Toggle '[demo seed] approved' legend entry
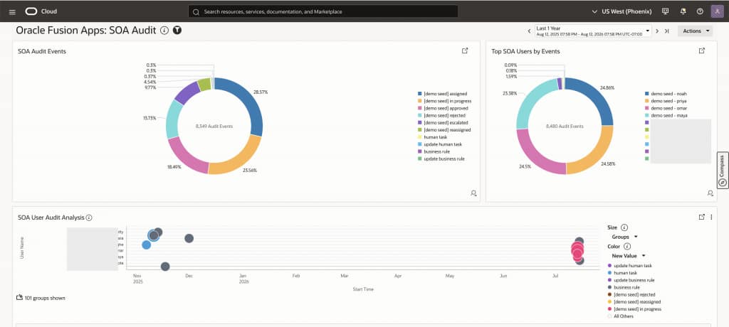The image size is (729, 327). 443,108
